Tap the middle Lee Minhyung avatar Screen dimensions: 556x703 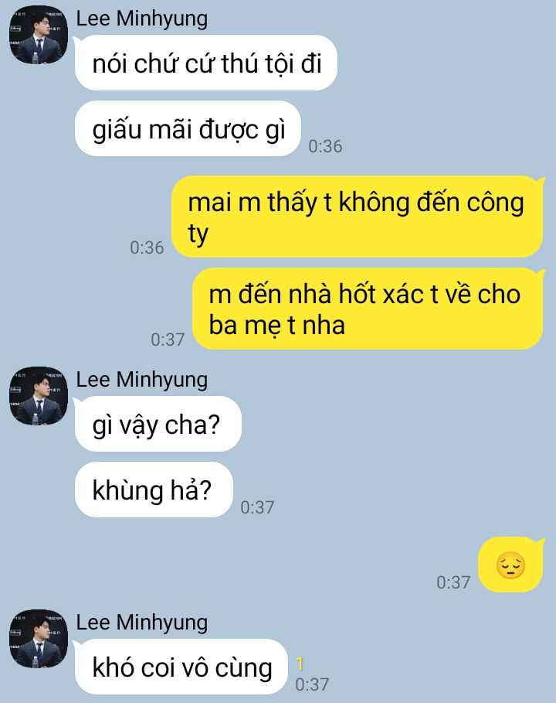39,396
